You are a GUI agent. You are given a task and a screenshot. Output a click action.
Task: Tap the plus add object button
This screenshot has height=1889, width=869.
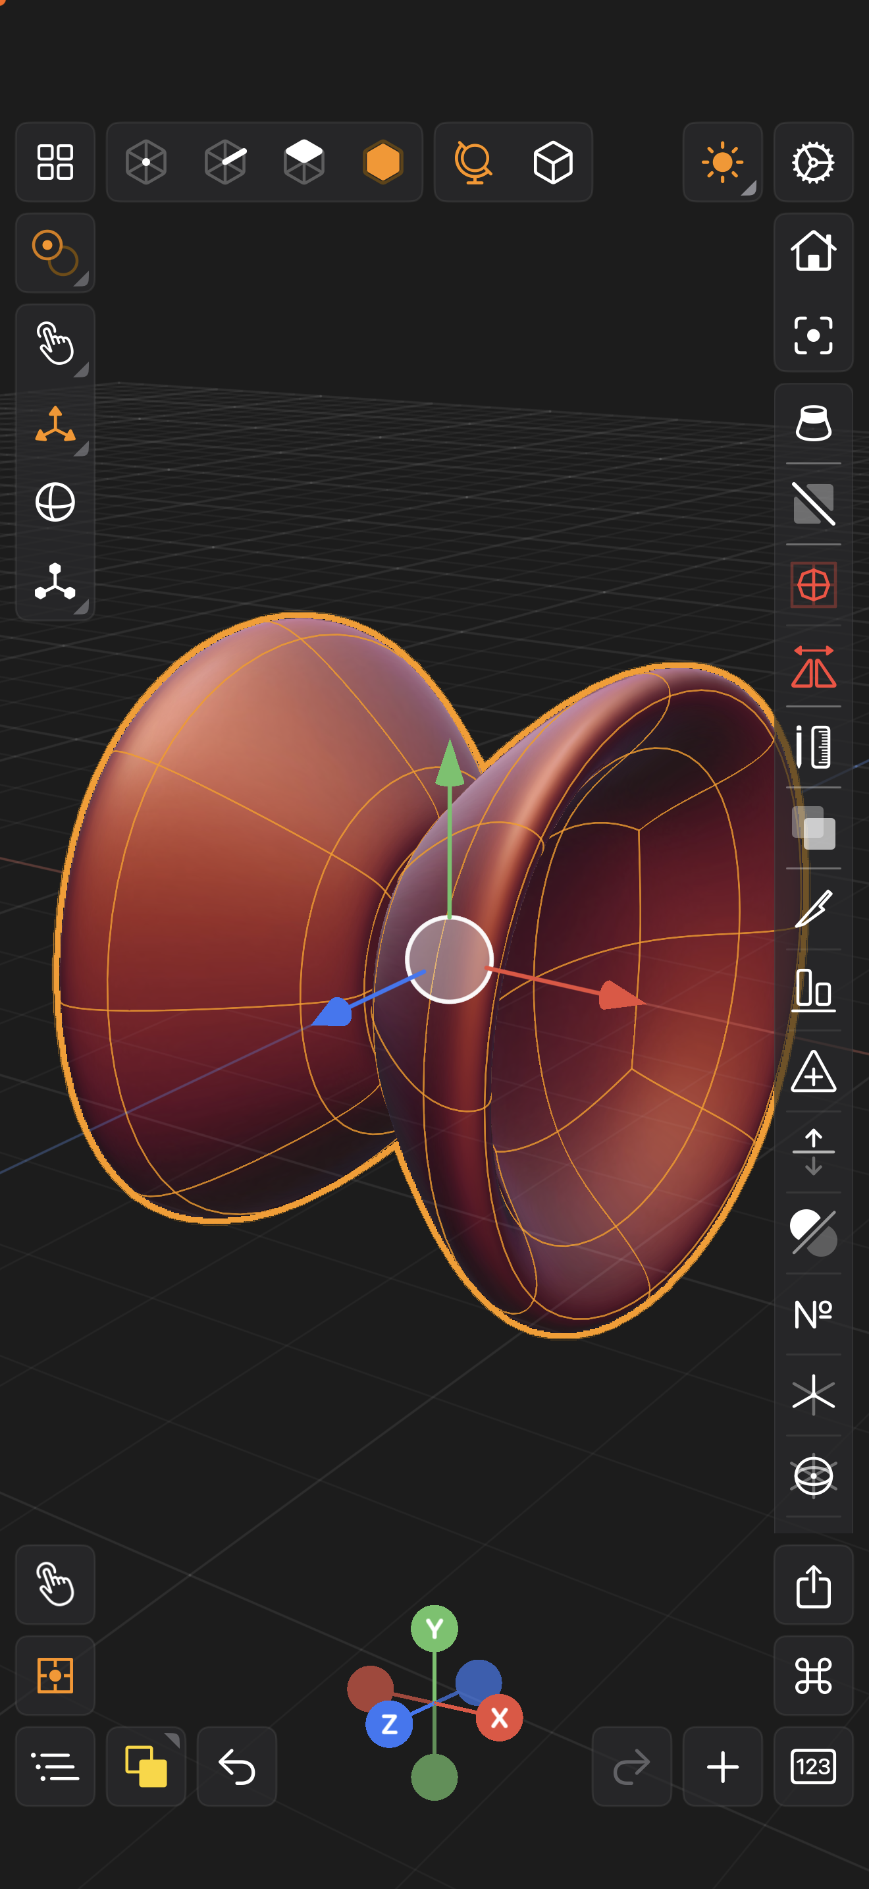(x=722, y=1766)
